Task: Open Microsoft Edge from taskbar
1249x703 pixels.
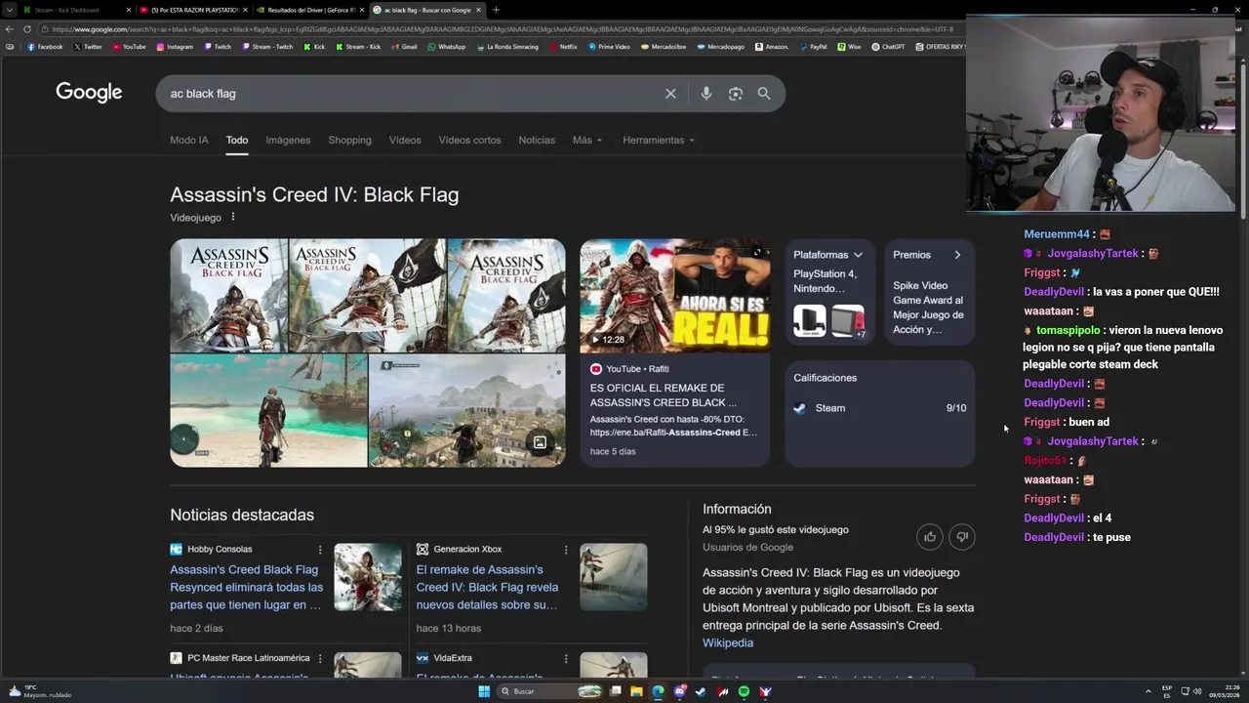Action: pyautogui.click(x=658, y=691)
